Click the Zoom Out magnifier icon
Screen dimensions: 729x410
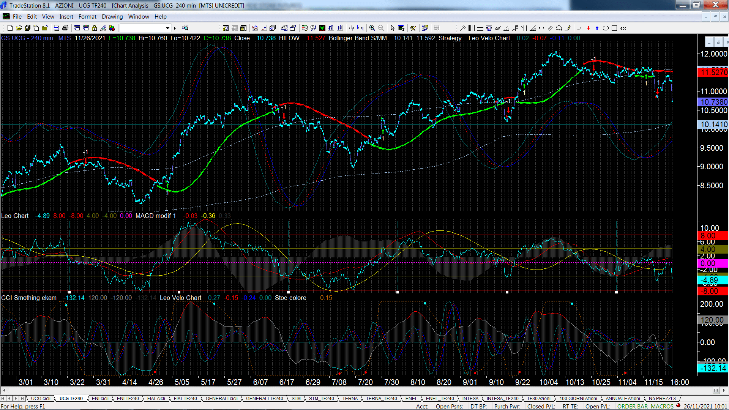[381, 28]
